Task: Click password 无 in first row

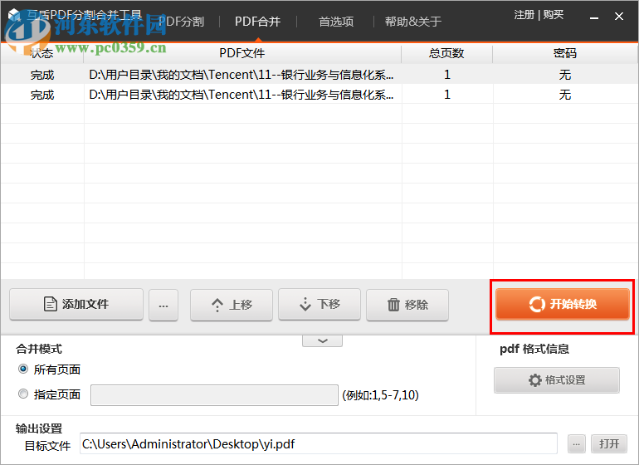Action: [x=565, y=75]
